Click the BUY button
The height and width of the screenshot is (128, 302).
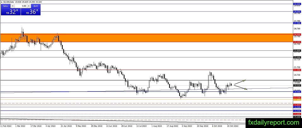click(x=36, y=6)
